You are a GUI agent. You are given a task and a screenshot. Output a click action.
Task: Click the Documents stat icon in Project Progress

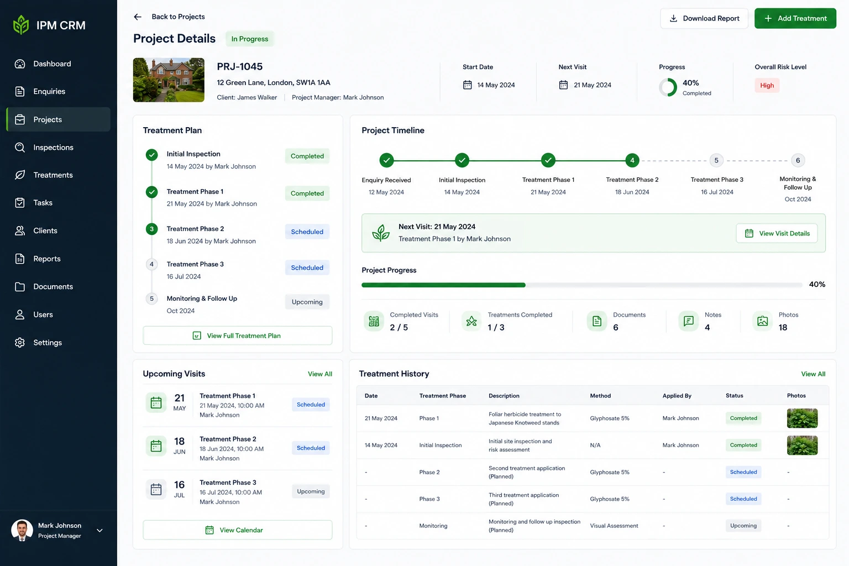point(597,321)
